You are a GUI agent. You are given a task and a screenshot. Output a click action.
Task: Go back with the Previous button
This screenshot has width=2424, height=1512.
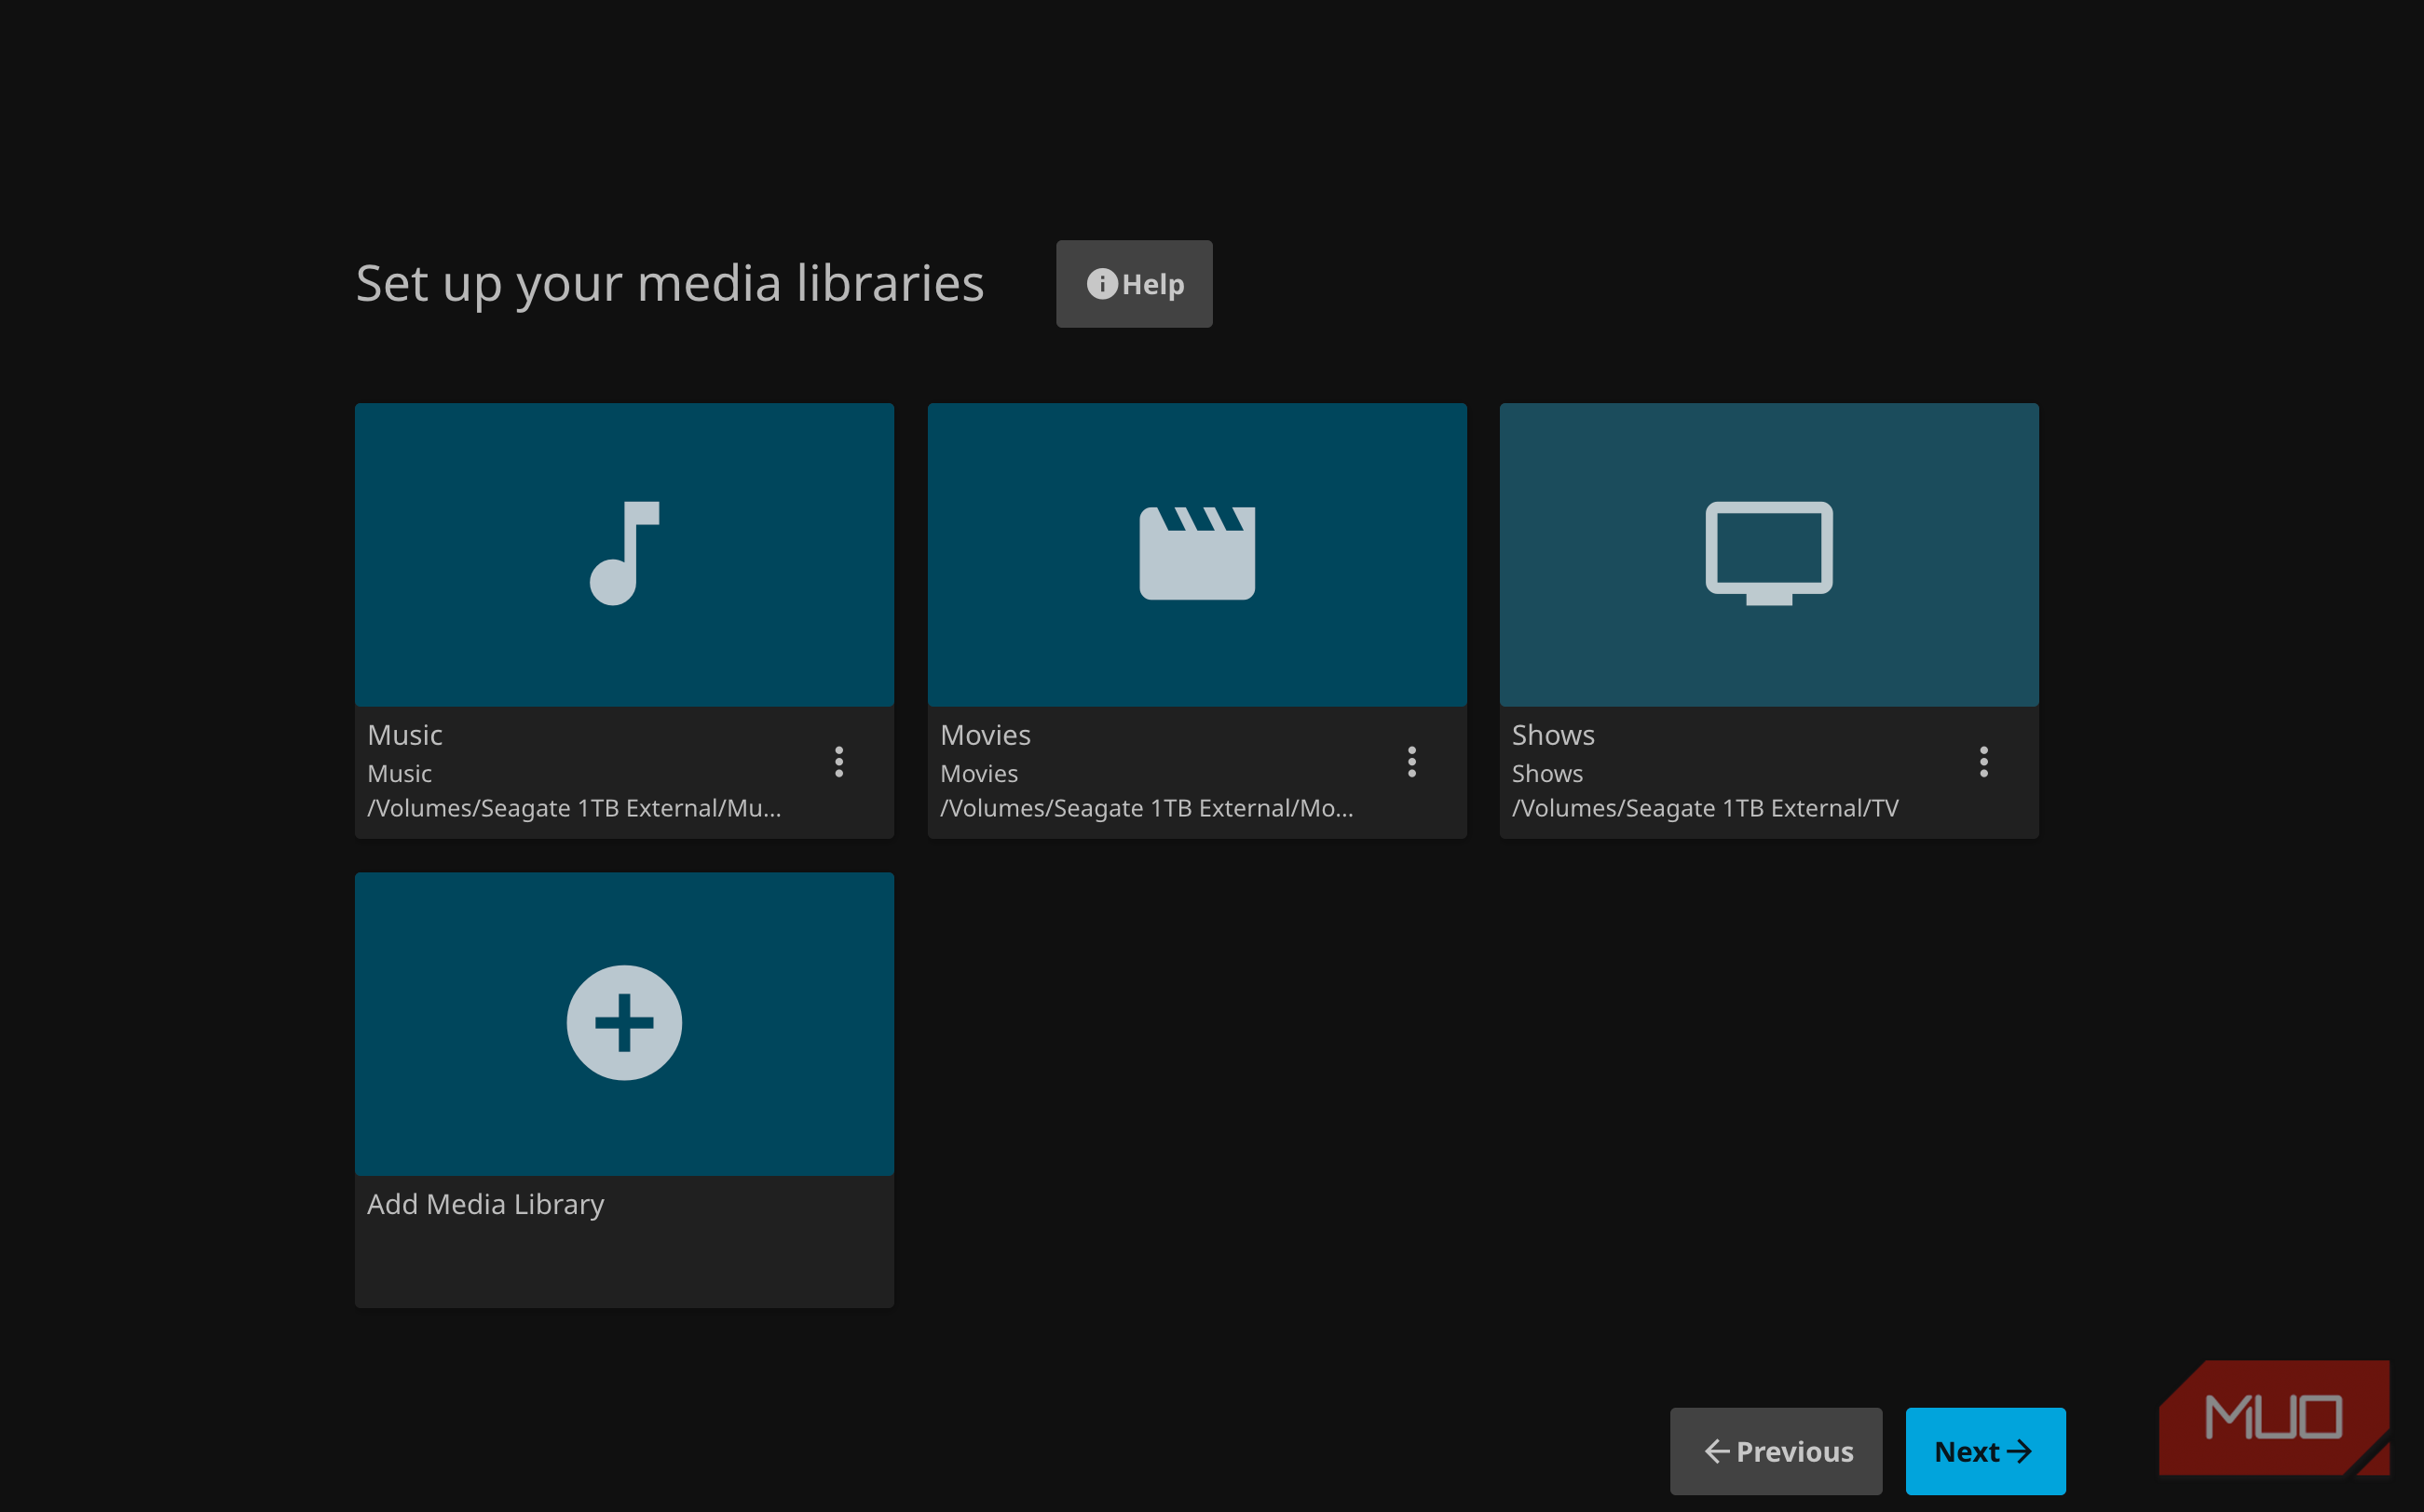point(1776,1451)
